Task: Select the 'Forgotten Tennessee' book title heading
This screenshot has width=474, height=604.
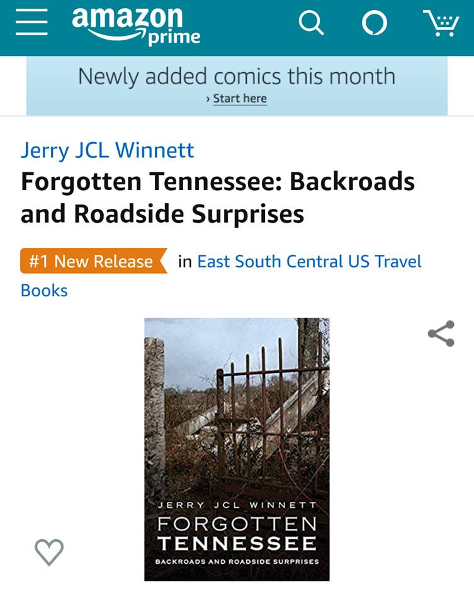Action: (x=217, y=198)
